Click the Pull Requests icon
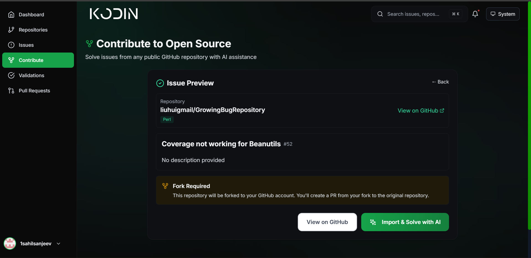This screenshot has width=531, height=258. [11, 91]
